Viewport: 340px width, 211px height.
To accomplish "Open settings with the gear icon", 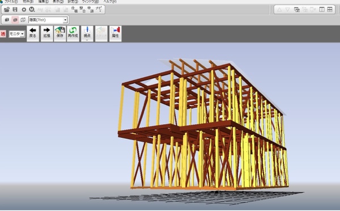I will click(x=24, y=10).
